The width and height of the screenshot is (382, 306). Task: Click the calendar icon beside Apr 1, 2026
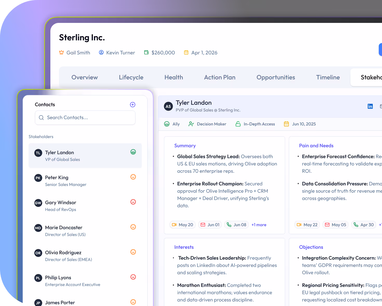[186, 53]
